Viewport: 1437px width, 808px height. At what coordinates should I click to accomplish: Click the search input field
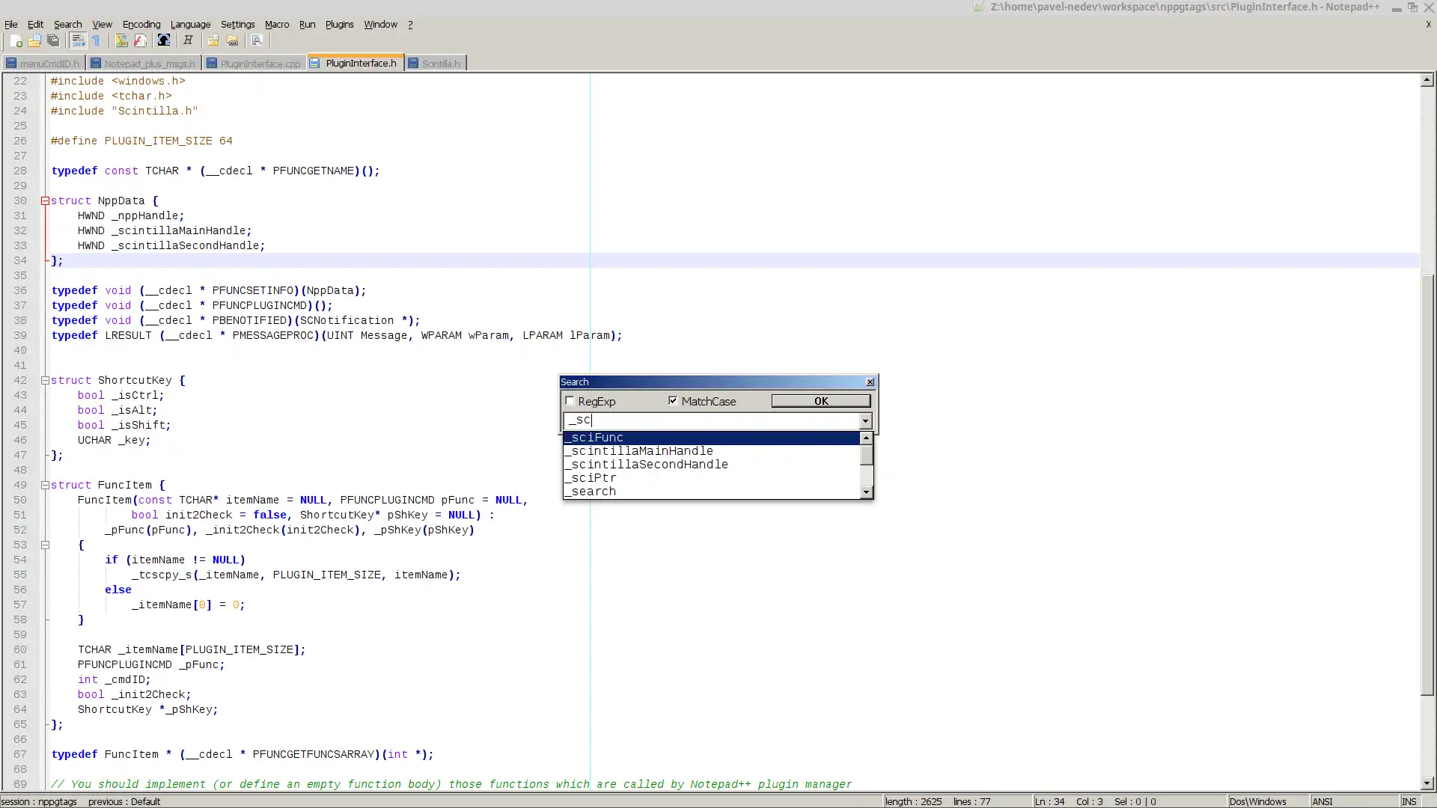[x=710, y=419]
